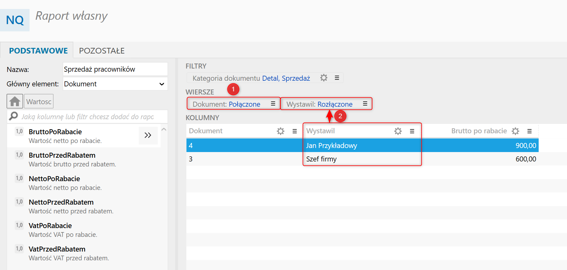The image size is (567, 270).
Task: Toggle Wystawil grouping value Rozłączone
Action: 335,104
